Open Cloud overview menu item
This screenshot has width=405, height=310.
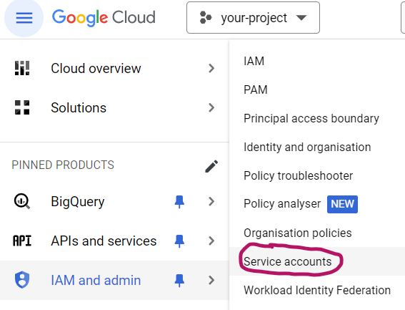click(114, 68)
